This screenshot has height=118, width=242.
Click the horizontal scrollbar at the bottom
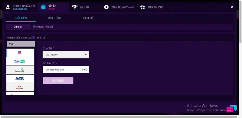click(x=119, y=116)
